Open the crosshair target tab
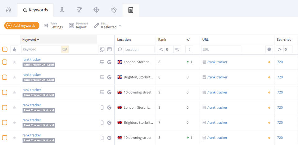The image size is (298, 145). (97, 10)
